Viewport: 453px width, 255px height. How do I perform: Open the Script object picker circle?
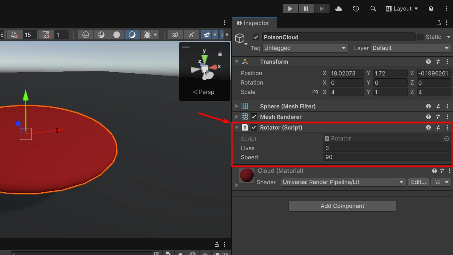click(x=447, y=139)
